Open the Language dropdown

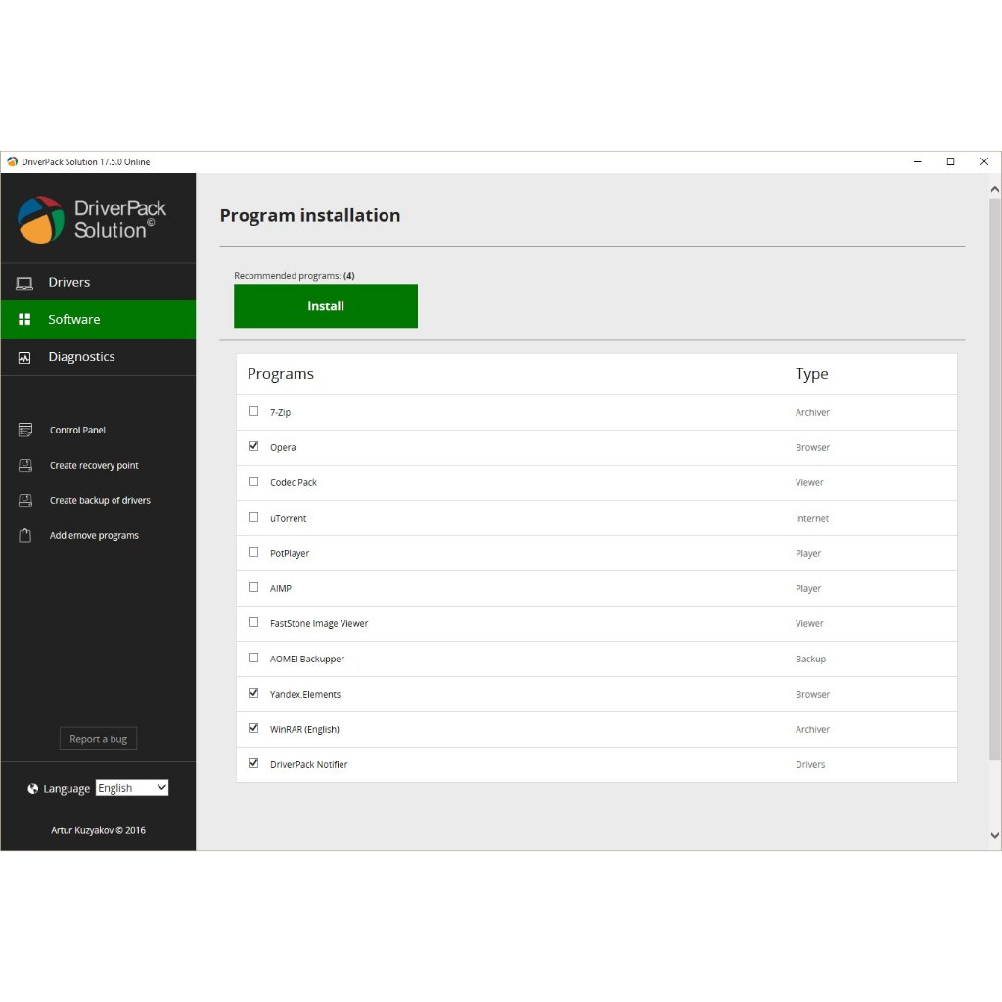(x=132, y=788)
